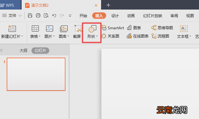
Task: Expand the 文本框 dropdown arrow
Action: pos(190,36)
